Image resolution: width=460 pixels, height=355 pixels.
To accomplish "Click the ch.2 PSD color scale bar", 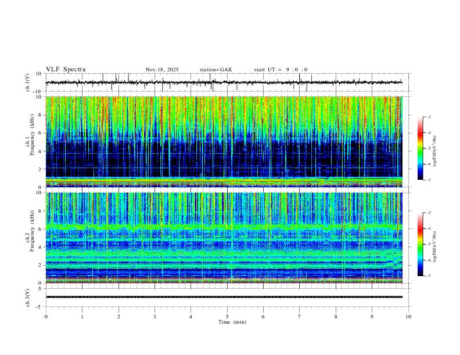I will tap(421, 244).
